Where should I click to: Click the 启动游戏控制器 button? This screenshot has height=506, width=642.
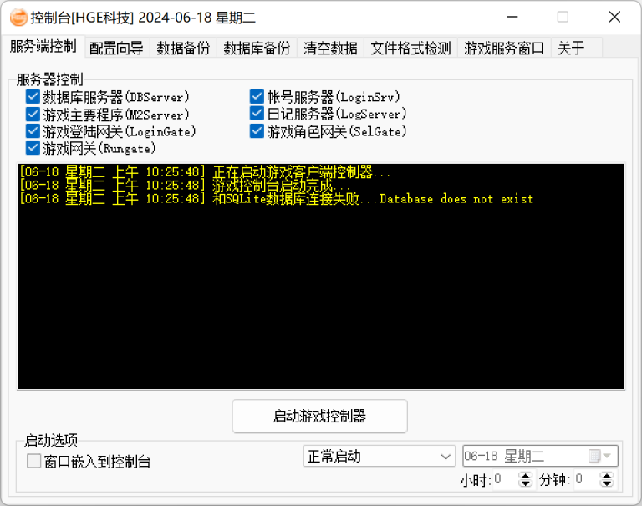320,416
